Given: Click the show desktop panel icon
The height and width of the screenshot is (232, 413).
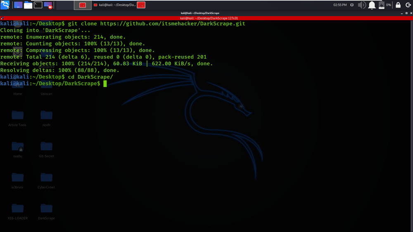Looking at the screenshot, I should pos(18,5).
